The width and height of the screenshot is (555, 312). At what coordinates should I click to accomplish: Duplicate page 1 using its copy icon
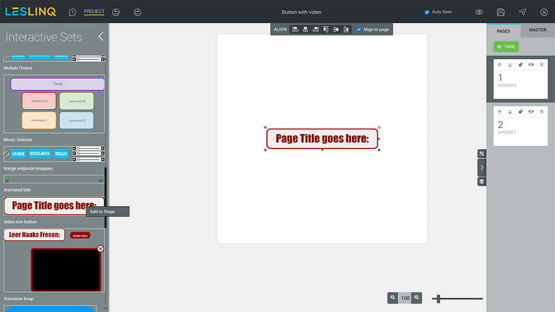click(521, 65)
